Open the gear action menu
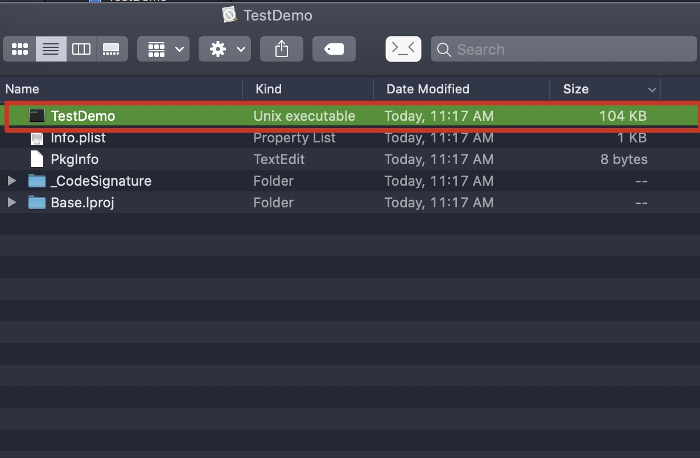700x458 pixels. click(225, 49)
